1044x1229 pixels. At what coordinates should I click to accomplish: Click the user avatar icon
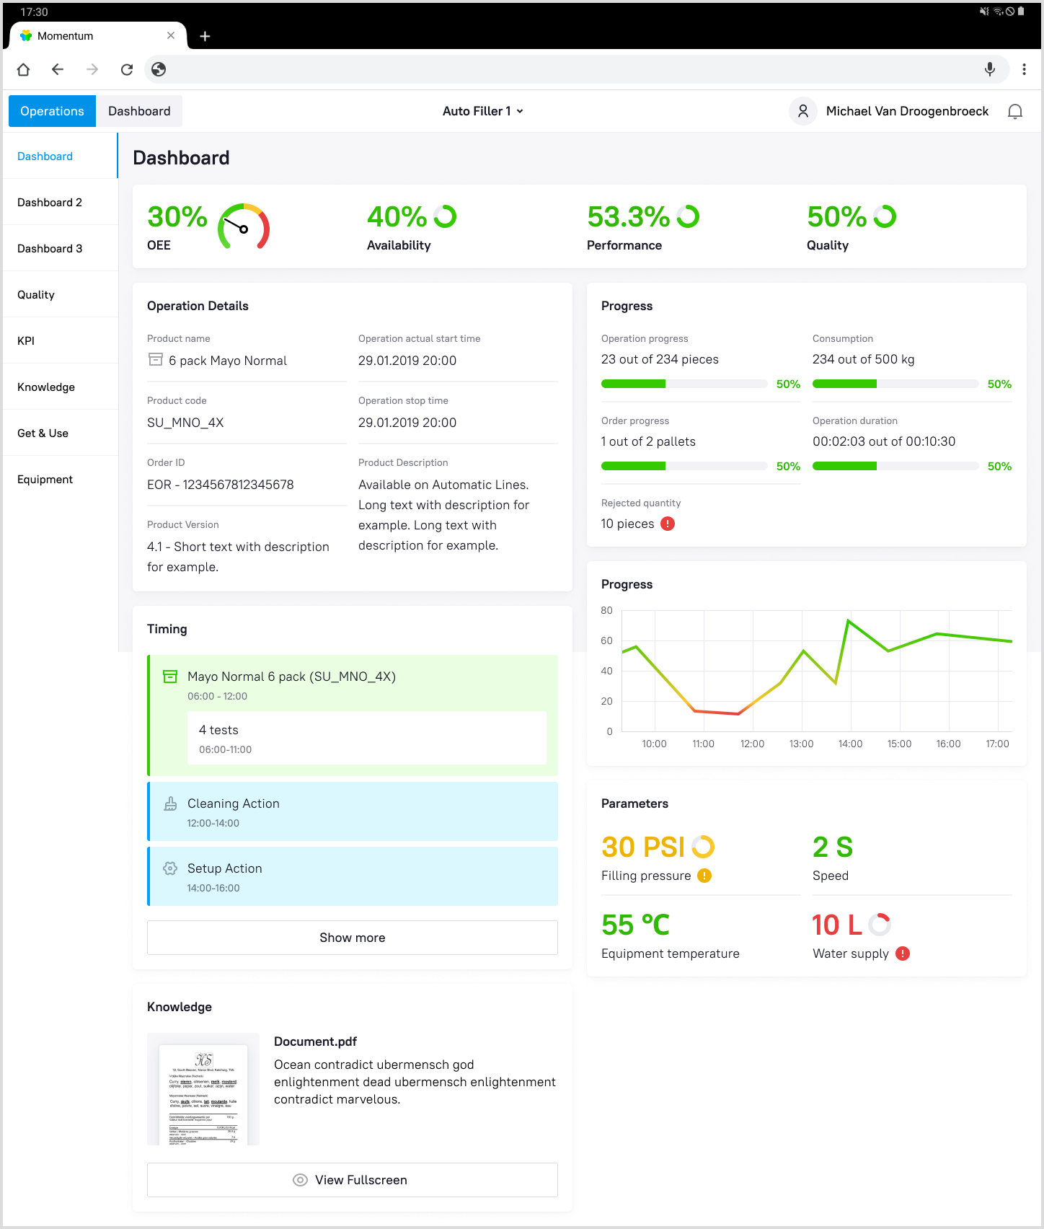tap(803, 111)
